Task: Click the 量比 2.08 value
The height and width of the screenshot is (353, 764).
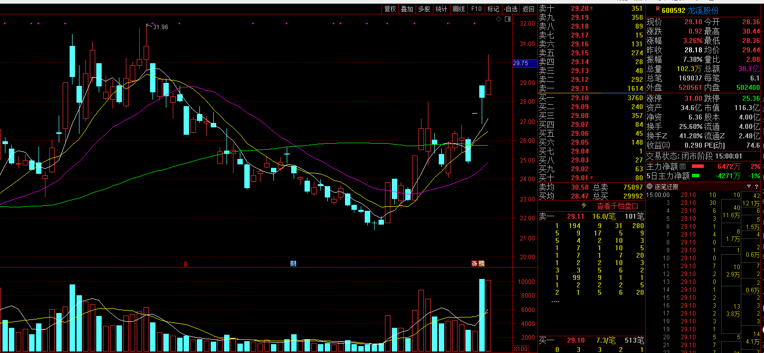Action: (x=753, y=59)
